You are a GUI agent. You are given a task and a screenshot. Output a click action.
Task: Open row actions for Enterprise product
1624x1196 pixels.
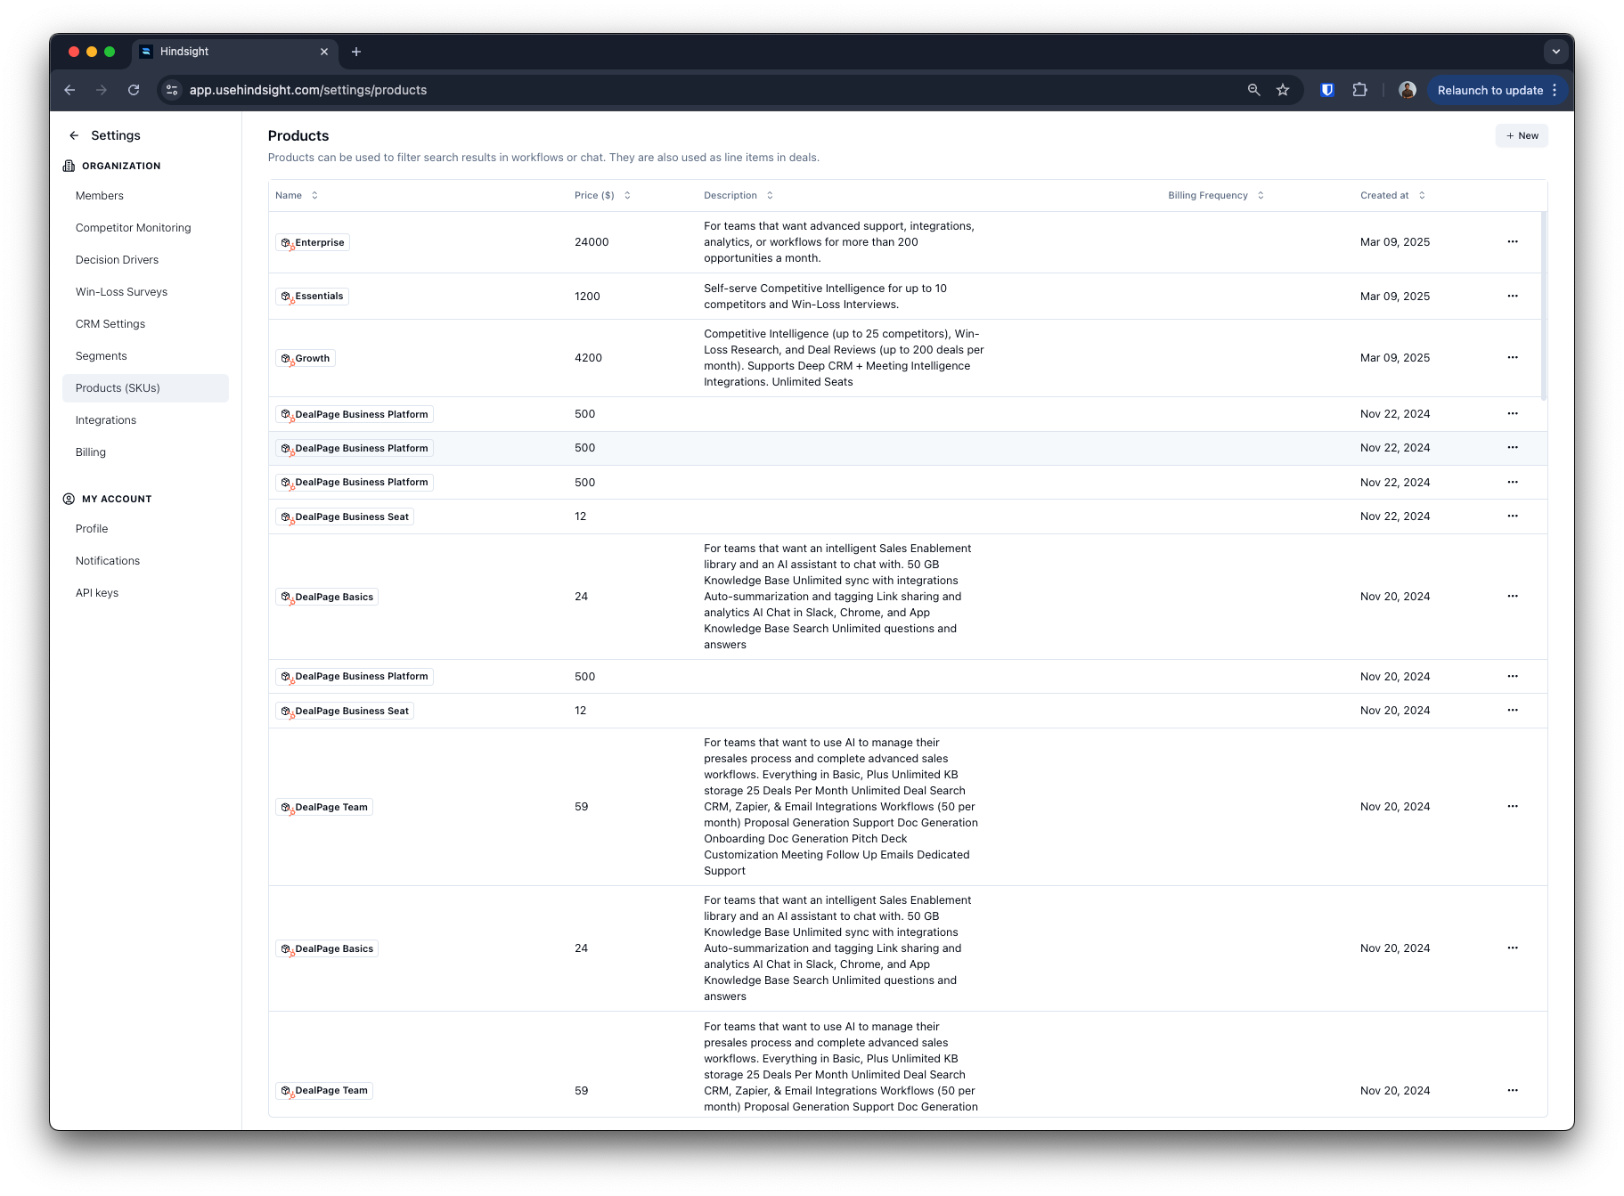coord(1513,242)
